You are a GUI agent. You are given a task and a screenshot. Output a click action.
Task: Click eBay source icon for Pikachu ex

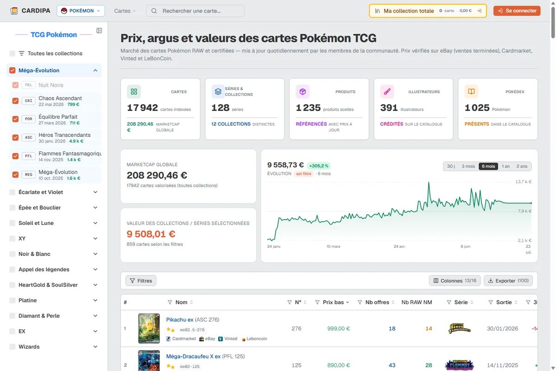(x=202, y=339)
